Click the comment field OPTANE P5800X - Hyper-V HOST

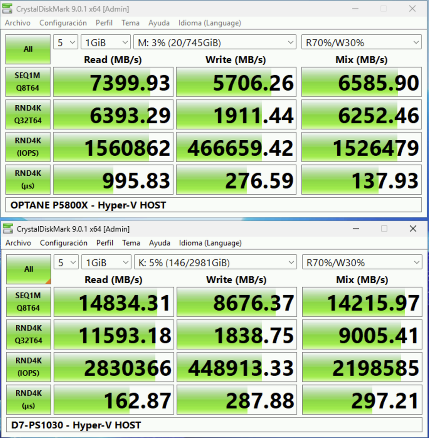pos(214,205)
